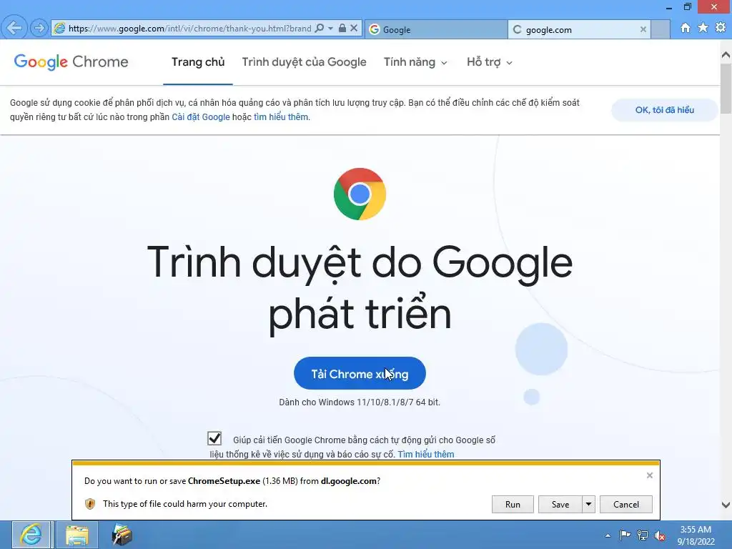Close the google.com tab

[x=643, y=29]
